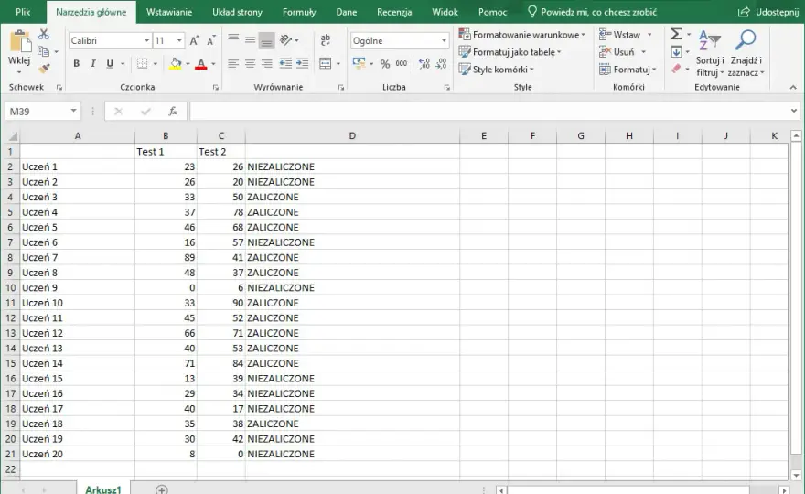
Task: Activate the Format Painter brush icon
Action: tap(44, 68)
